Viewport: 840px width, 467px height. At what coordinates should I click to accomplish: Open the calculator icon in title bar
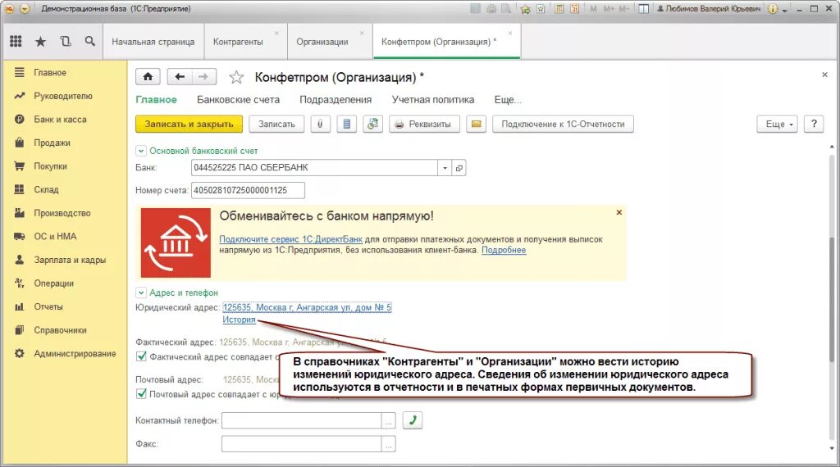[559, 8]
